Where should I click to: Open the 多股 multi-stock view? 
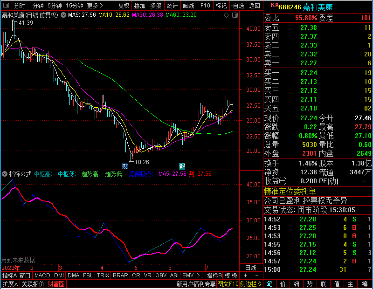click(156, 6)
